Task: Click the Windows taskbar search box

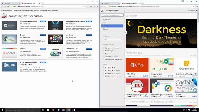Action: coord(23,110)
